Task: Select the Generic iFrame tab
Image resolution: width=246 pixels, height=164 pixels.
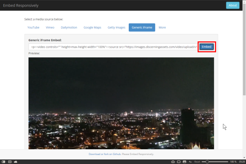Action: tap(142, 27)
